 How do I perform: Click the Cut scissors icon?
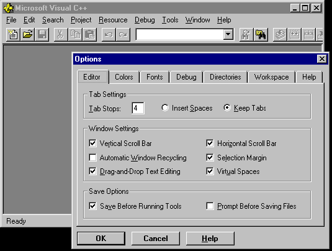tap(61, 35)
